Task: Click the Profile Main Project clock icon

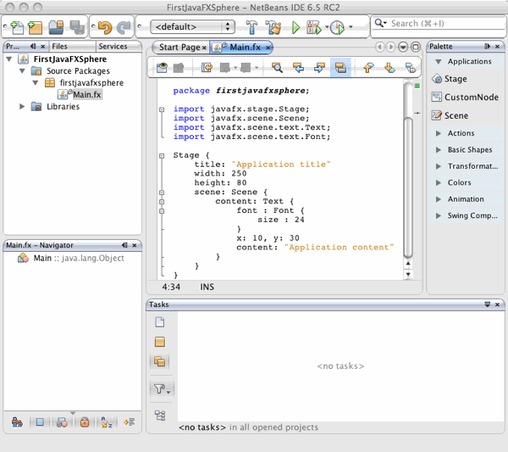Action: [x=337, y=27]
